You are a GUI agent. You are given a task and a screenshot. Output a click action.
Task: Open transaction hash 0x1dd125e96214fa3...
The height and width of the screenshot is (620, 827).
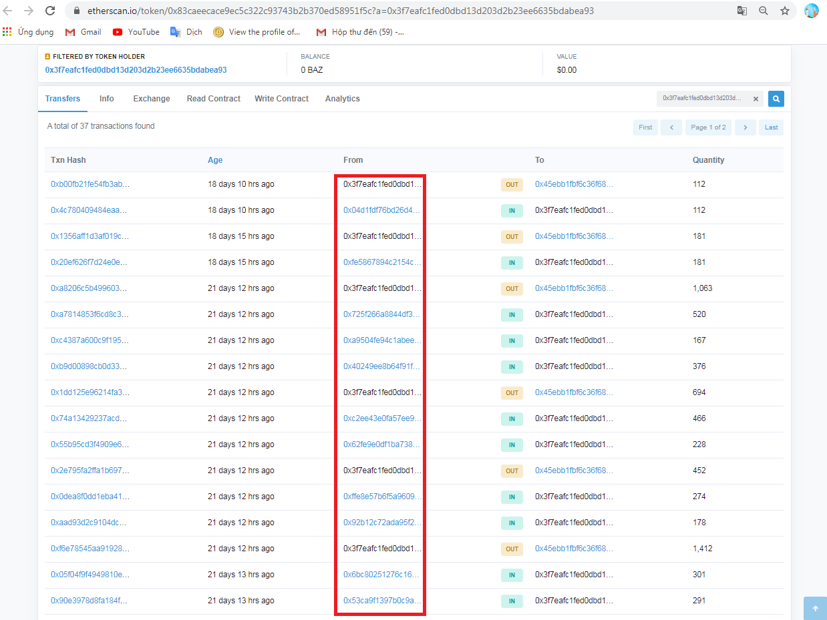90,392
